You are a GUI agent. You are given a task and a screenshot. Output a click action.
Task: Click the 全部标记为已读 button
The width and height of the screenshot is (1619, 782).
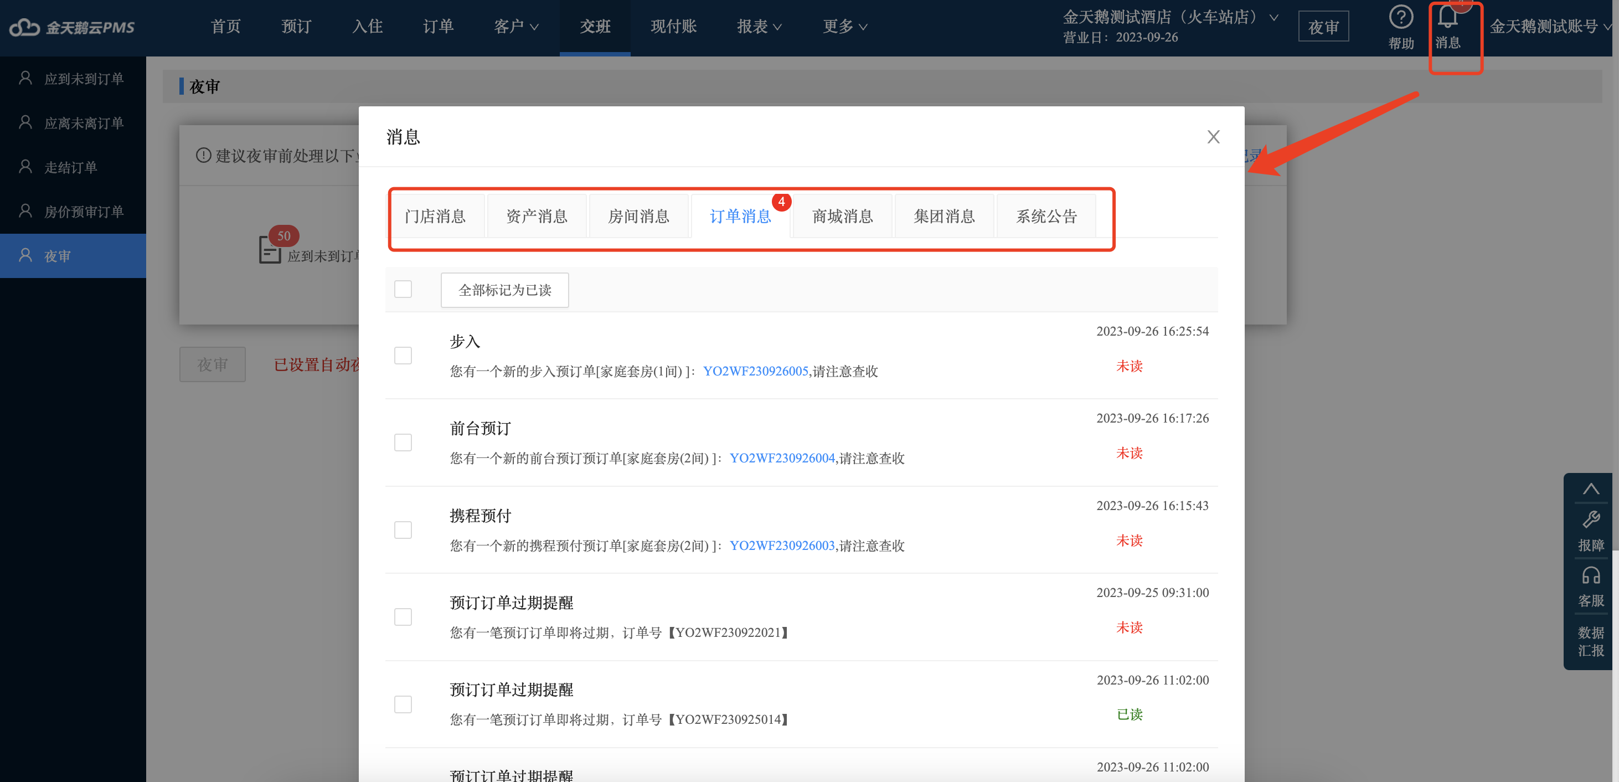pyautogui.click(x=504, y=290)
